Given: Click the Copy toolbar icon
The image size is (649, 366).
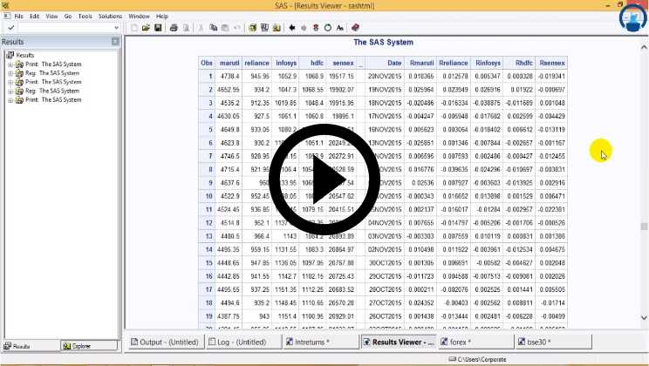Looking at the screenshot, I should pyautogui.click(x=214, y=28).
